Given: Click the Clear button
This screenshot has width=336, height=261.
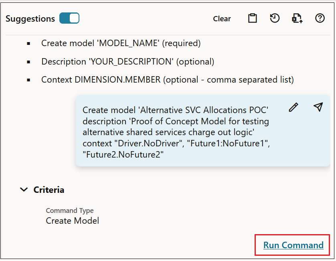Looking at the screenshot, I should click(x=222, y=19).
